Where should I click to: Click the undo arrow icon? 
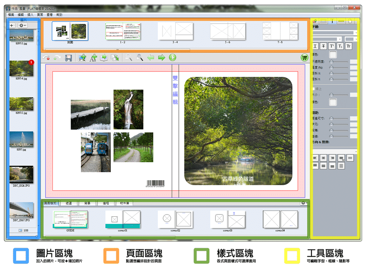(x=46, y=57)
